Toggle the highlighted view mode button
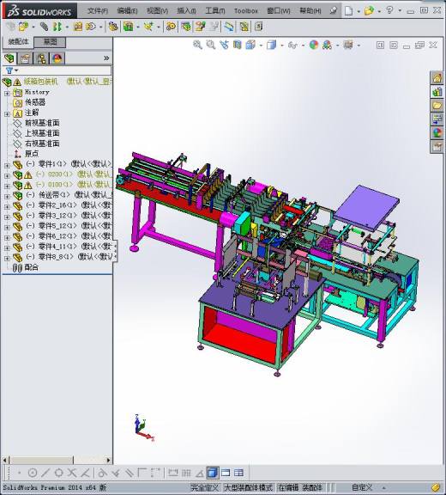 [213, 473]
